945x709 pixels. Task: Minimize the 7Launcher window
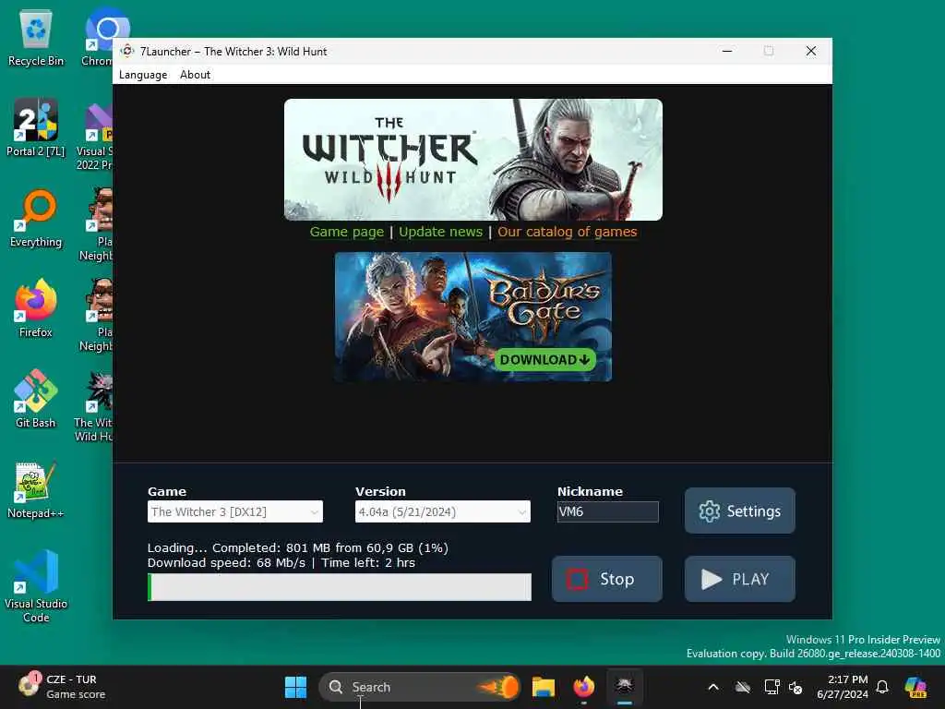click(x=727, y=52)
